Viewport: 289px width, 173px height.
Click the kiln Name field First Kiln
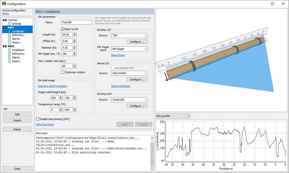tap(76, 22)
